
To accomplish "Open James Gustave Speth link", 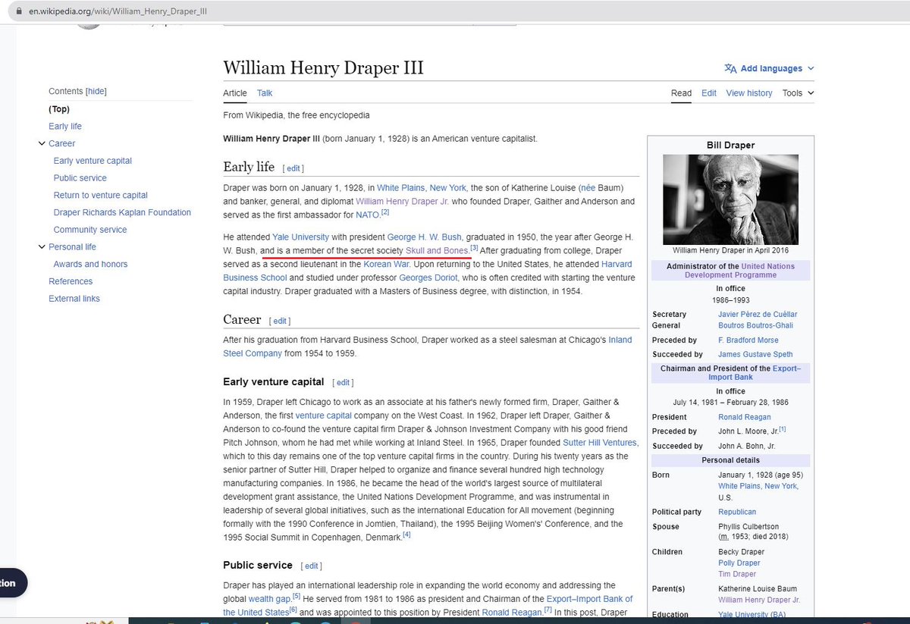I will pos(755,355).
